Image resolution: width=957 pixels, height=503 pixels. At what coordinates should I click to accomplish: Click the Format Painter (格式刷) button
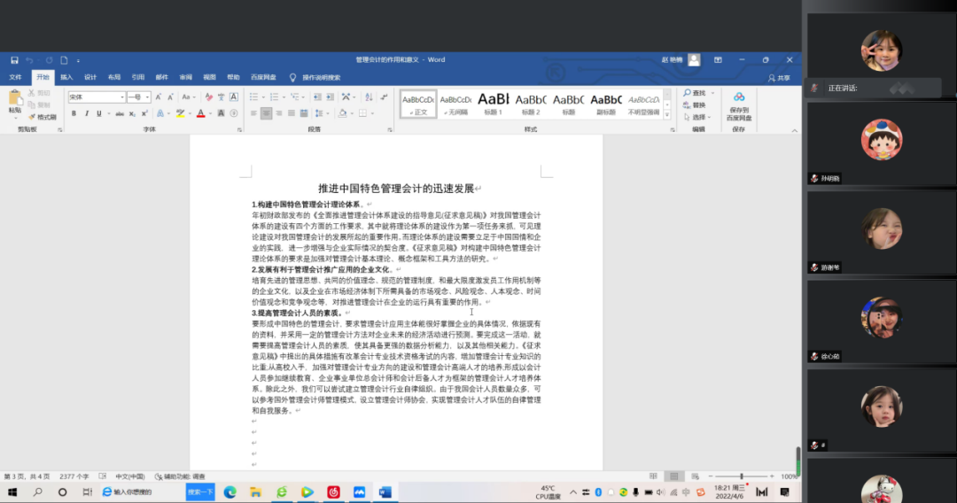pos(43,117)
